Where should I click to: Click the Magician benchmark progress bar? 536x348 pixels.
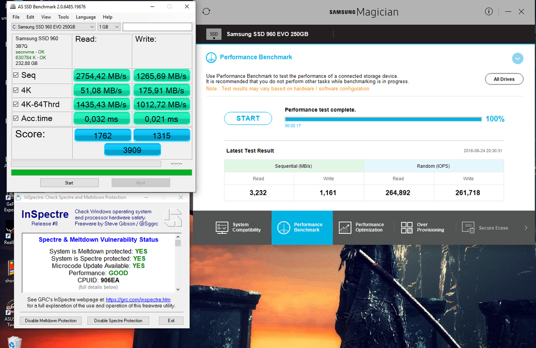click(x=383, y=119)
